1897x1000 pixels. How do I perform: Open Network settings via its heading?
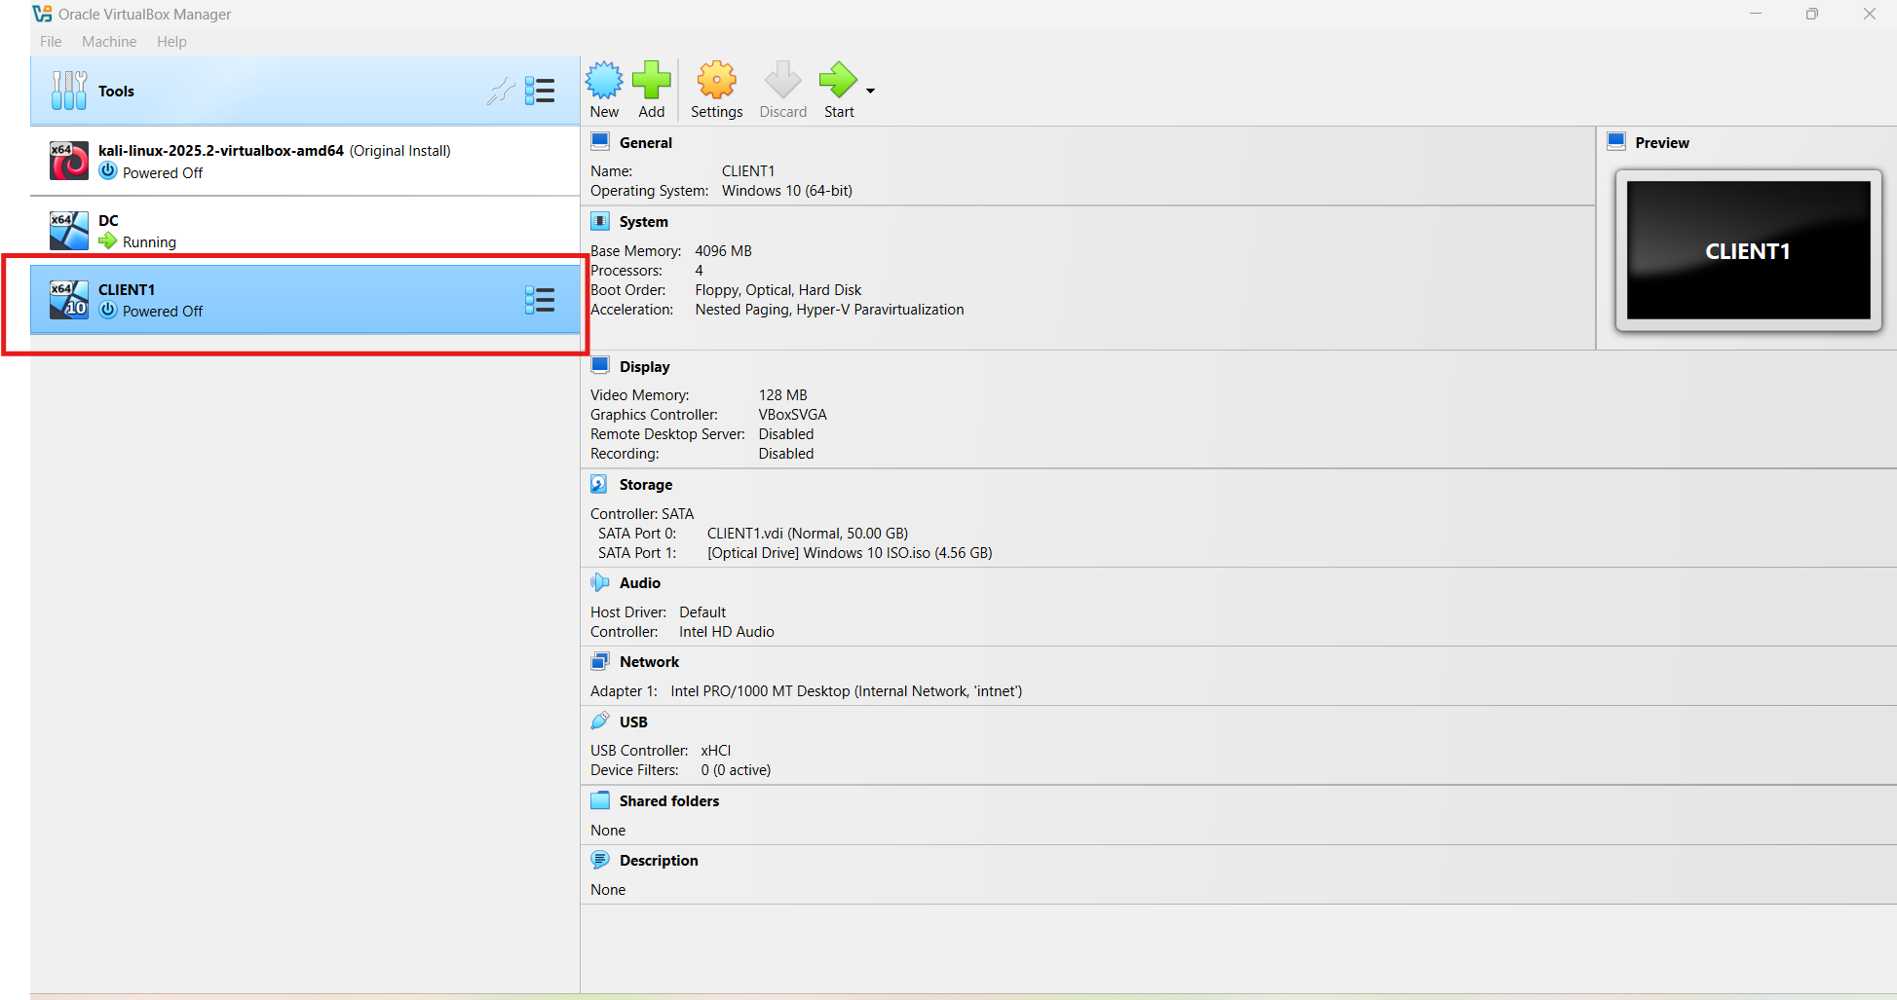point(650,661)
